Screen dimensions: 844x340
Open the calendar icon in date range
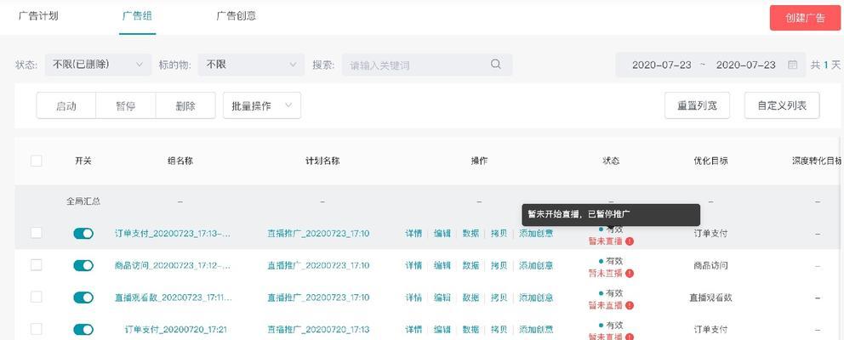click(x=792, y=65)
